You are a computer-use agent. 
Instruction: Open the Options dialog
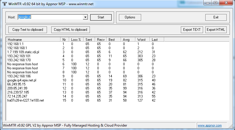[130, 17]
